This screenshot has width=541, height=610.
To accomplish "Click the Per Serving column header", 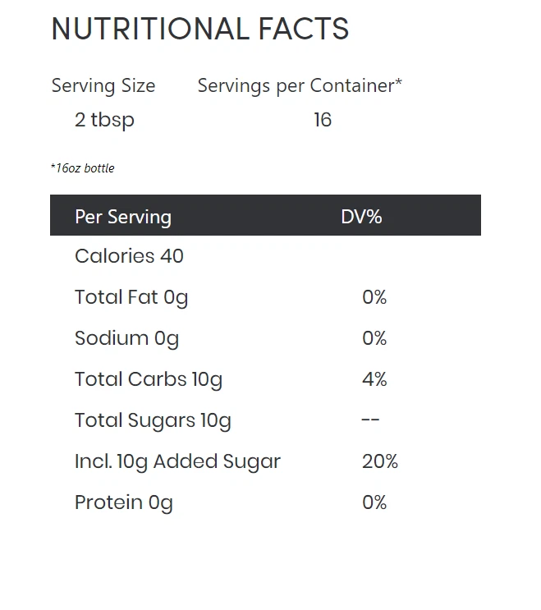I will [123, 217].
